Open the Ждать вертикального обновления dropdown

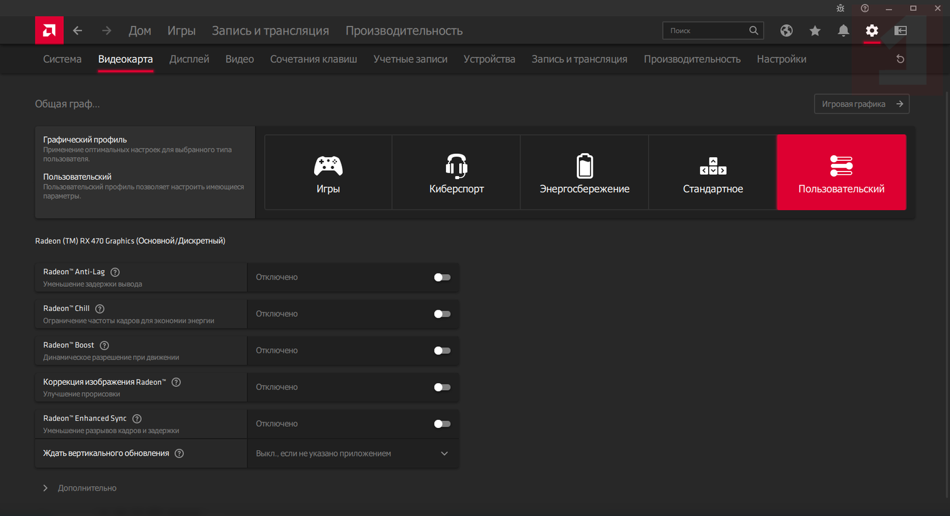pyautogui.click(x=353, y=453)
